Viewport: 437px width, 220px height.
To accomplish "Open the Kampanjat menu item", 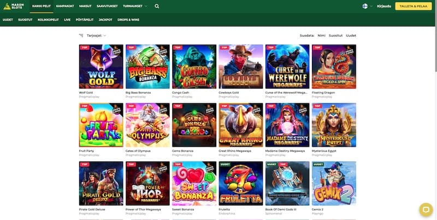I will tap(65, 6).
